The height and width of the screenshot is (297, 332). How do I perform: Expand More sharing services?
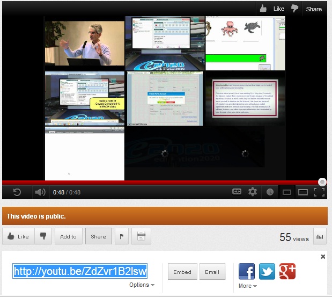tap(247, 286)
